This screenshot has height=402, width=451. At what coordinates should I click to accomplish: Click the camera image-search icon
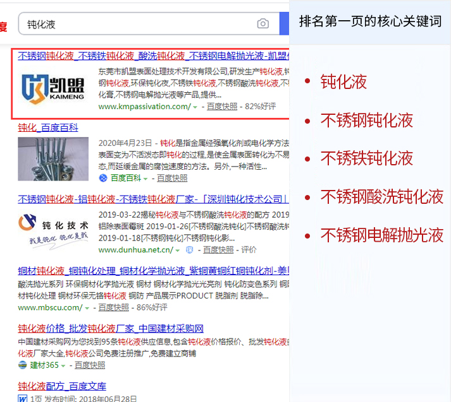pyautogui.click(x=263, y=23)
